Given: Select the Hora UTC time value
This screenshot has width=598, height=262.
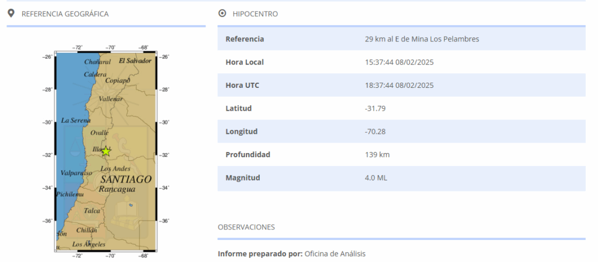Looking at the screenshot, I should [x=399, y=86].
